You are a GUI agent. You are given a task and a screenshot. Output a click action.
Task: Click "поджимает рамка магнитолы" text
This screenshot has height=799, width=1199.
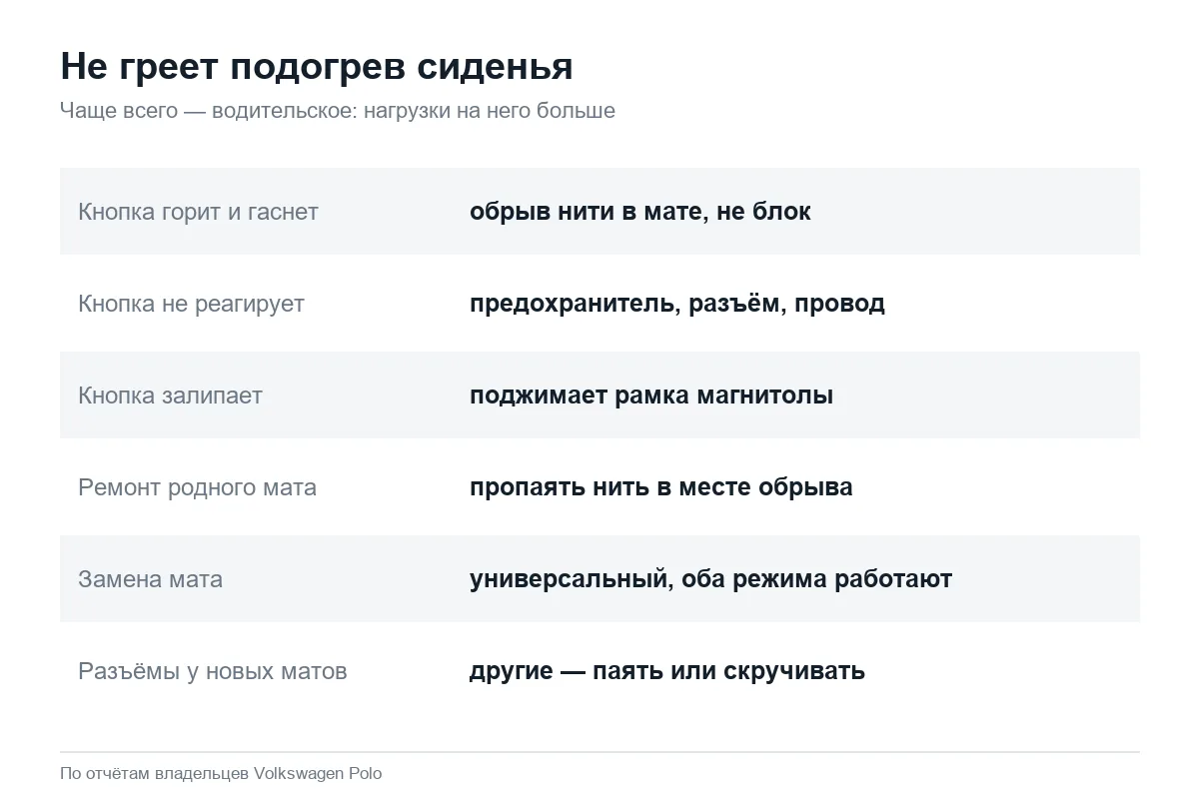pyautogui.click(x=651, y=396)
